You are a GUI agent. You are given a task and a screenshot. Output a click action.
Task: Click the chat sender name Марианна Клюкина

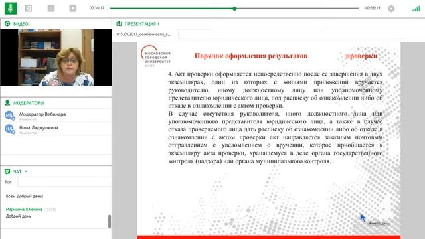point(24,210)
